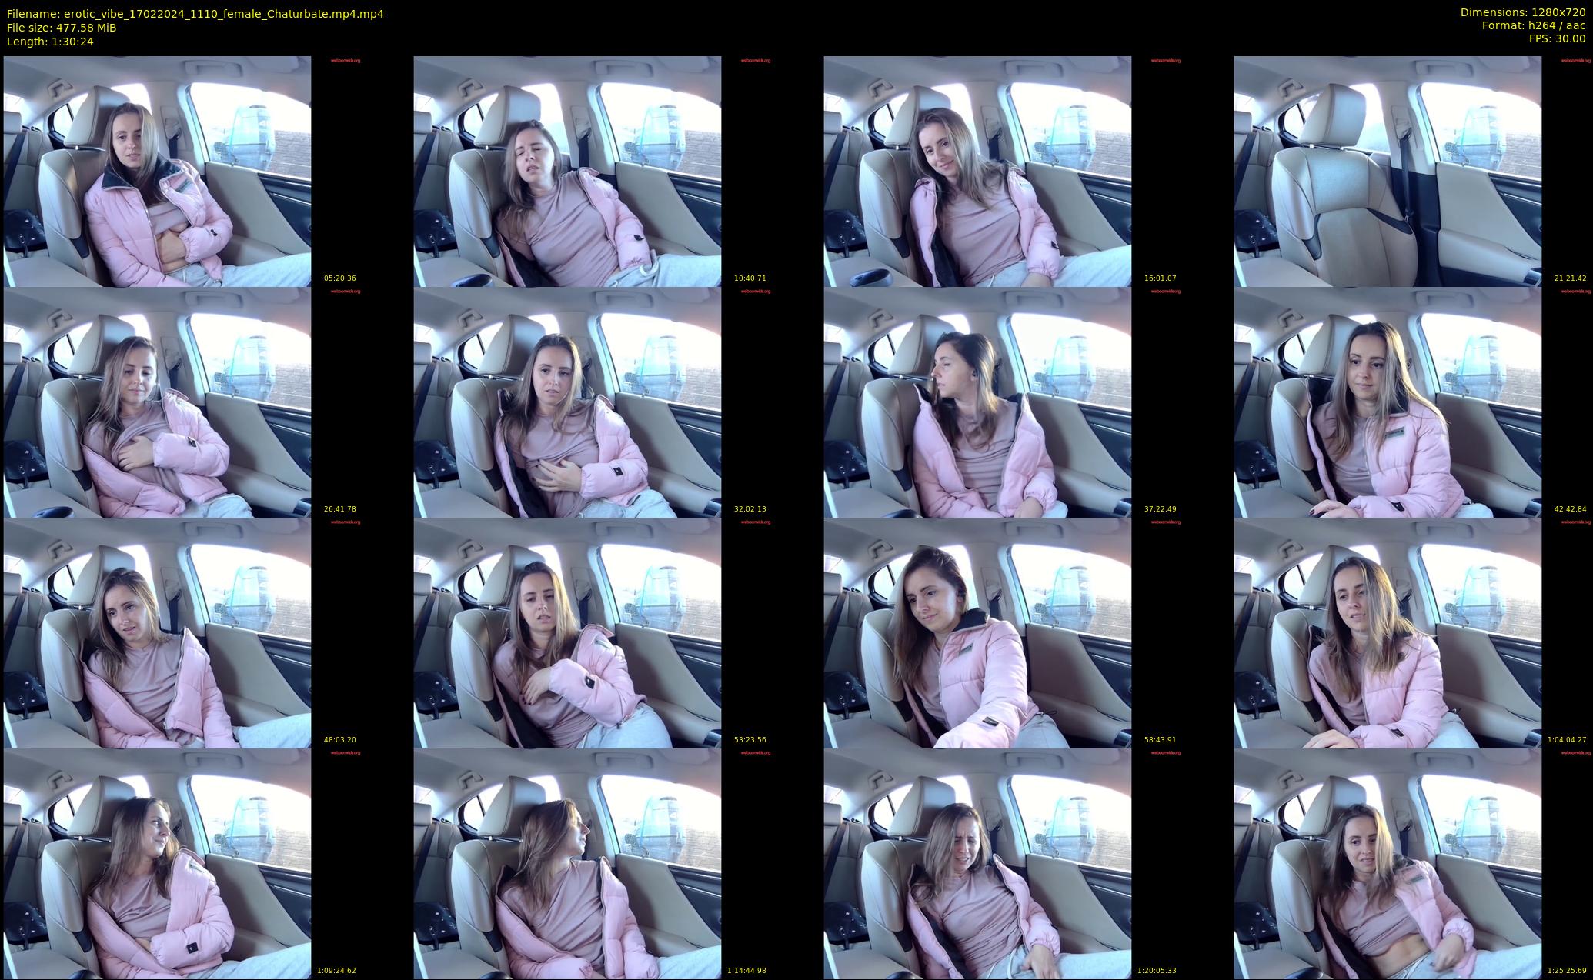Click the 1:20:05.33 timestamp label

[x=1157, y=971]
